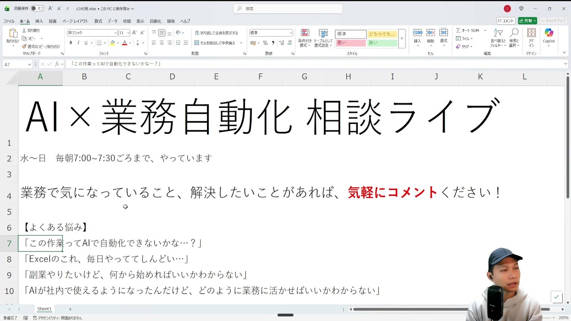This screenshot has height=321, width=571.
Task: Click the オート SUM sigma icon
Action: (x=458, y=30)
